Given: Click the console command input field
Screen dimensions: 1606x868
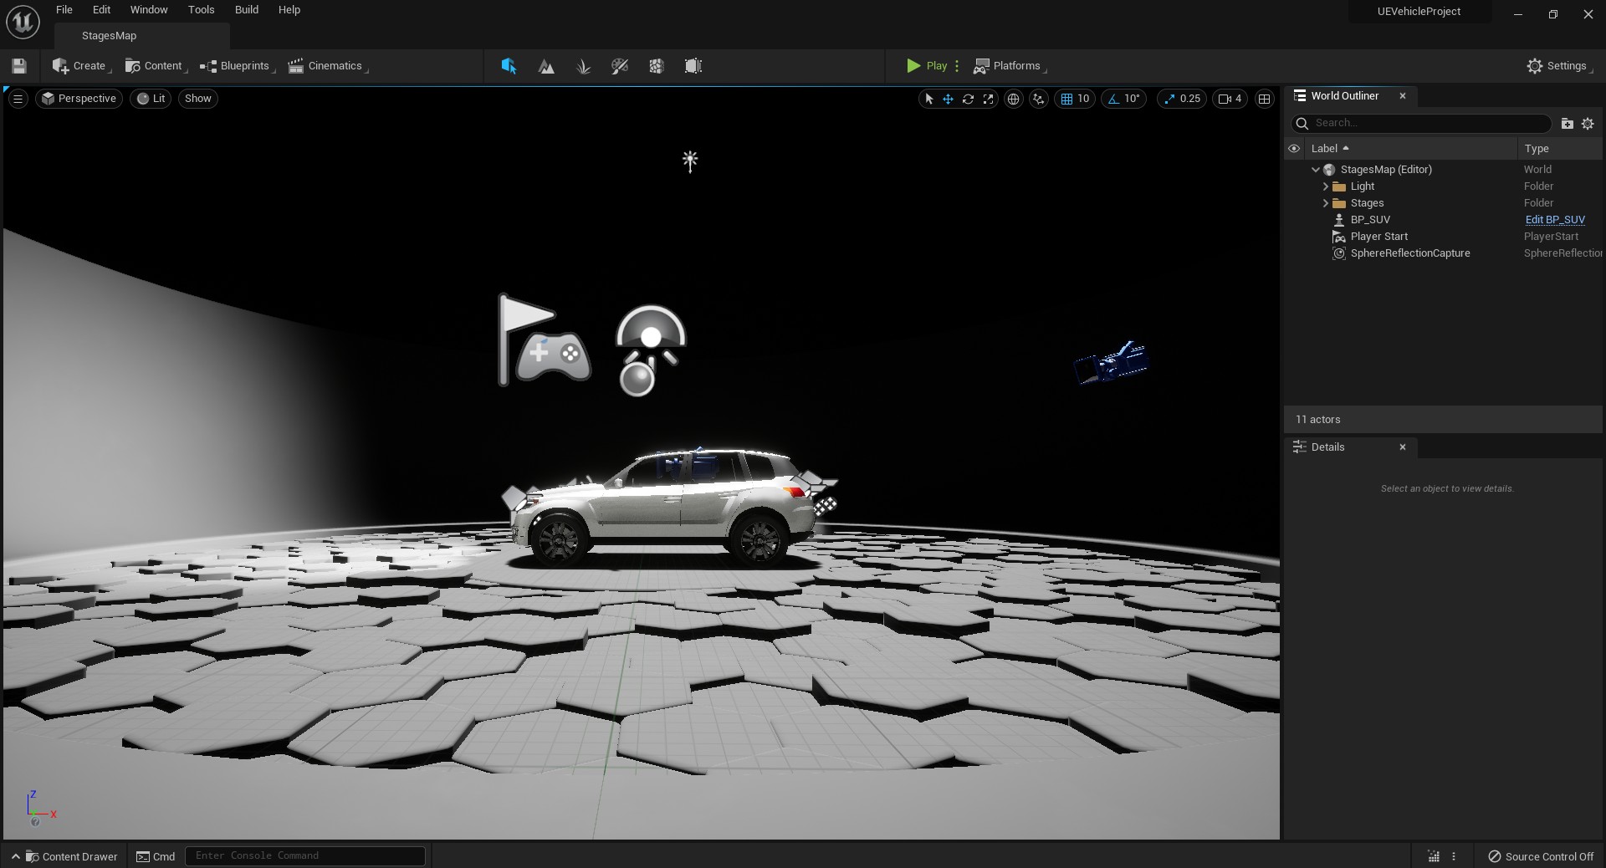Looking at the screenshot, I should click(x=304, y=855).
